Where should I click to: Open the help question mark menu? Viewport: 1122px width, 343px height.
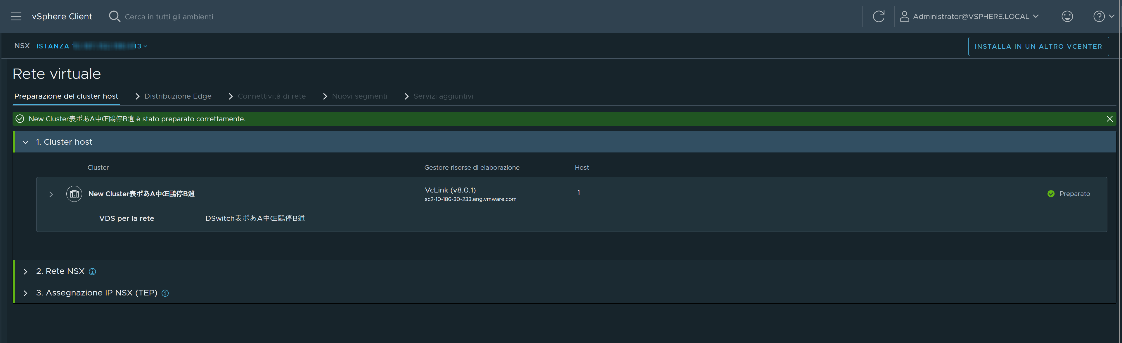point(1099,17)
